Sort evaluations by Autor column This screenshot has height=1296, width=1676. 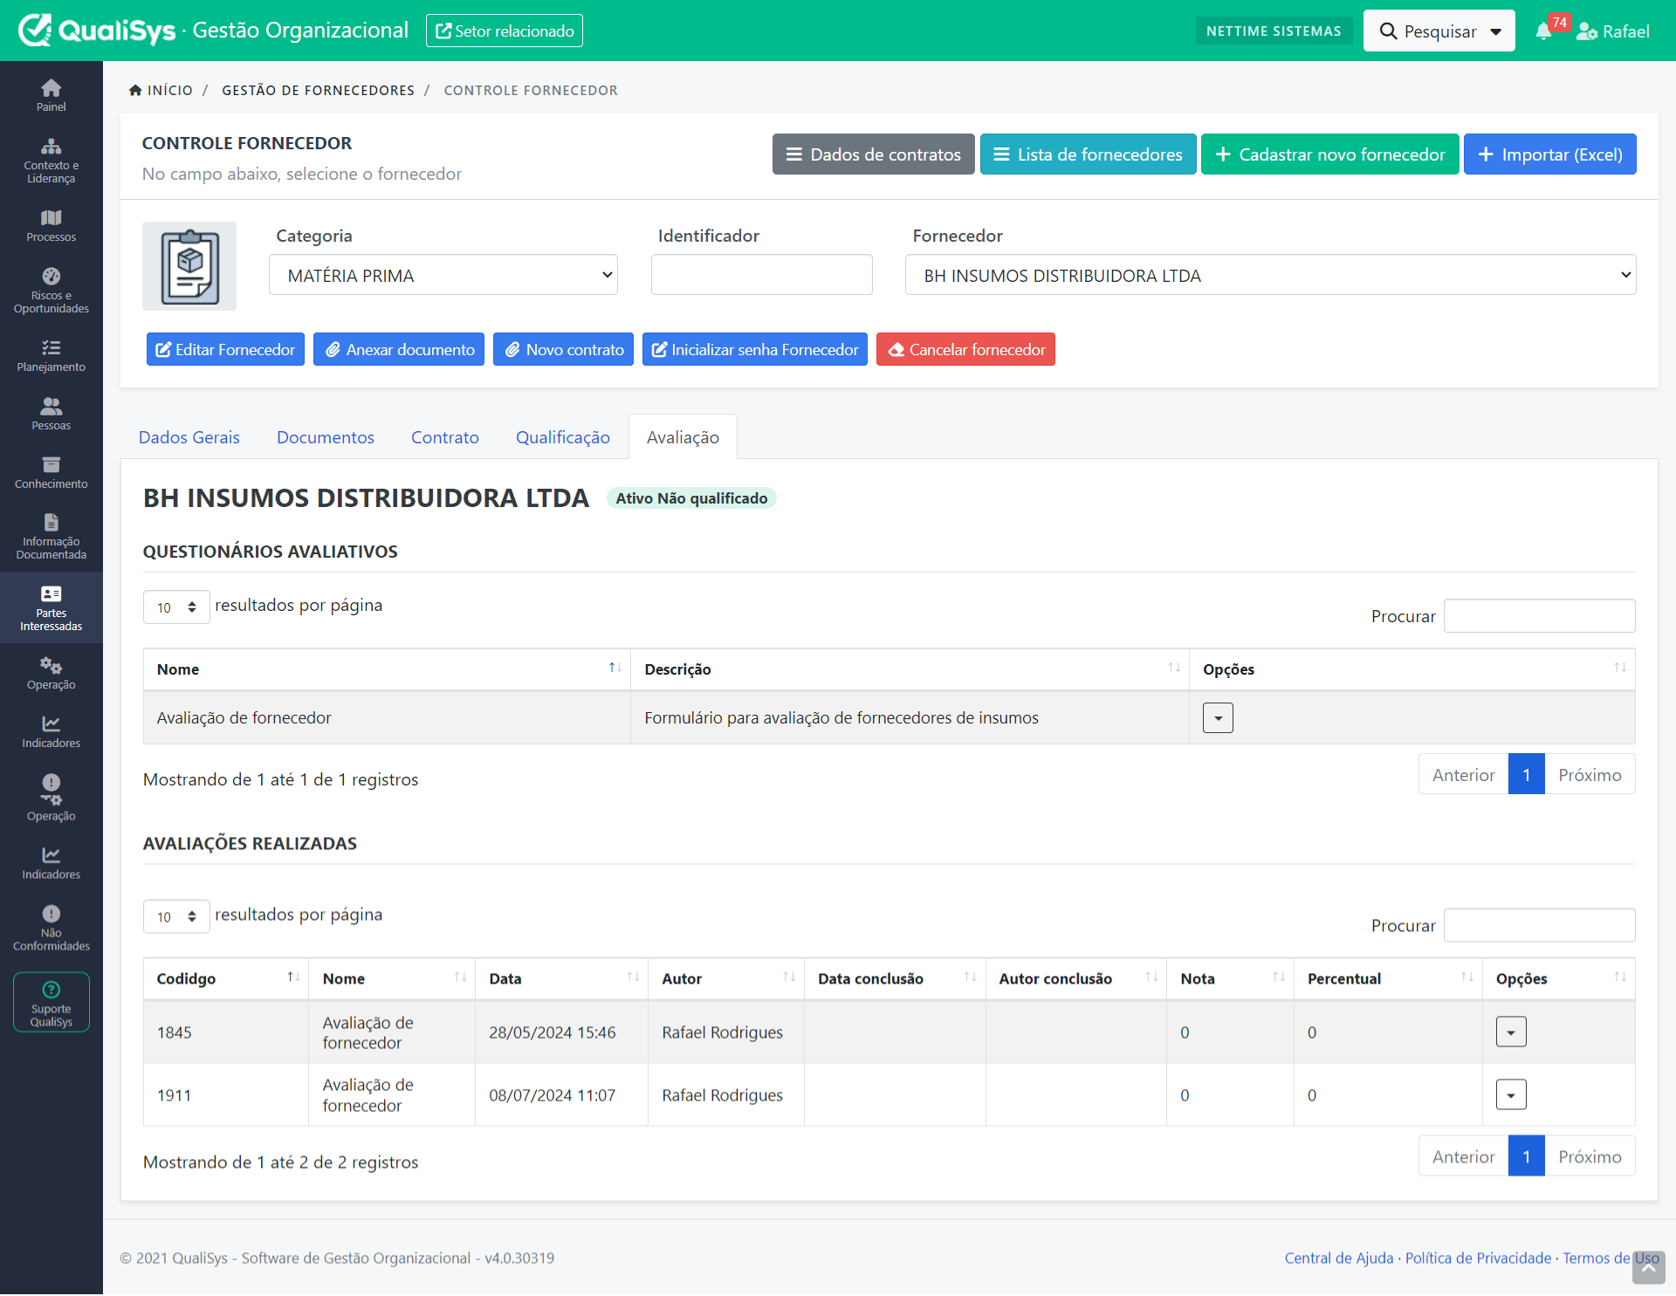tap(726, 978)
